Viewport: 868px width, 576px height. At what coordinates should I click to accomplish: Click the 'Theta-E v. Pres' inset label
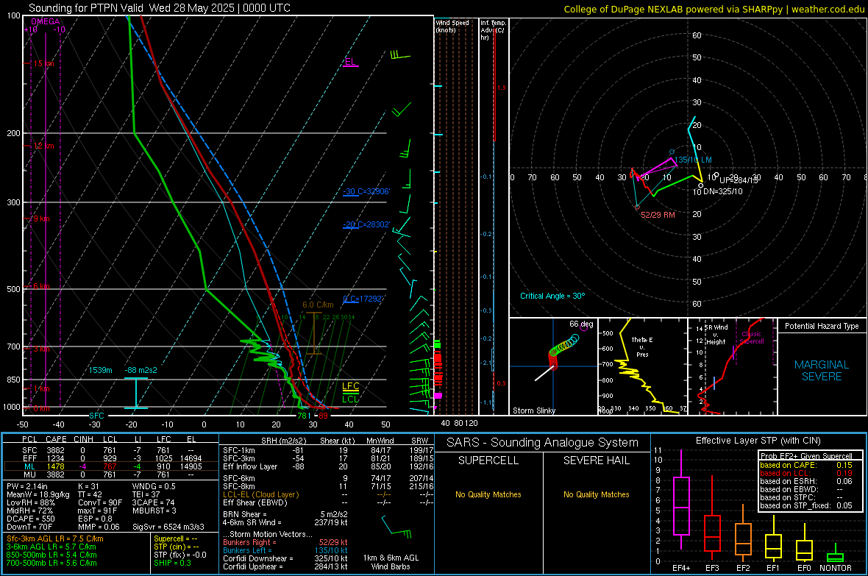tap(641, 346)
